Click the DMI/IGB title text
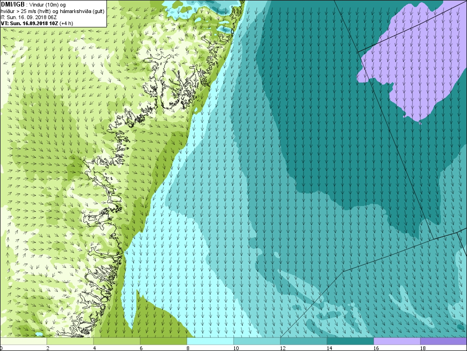467x351 pixels. coord(13,5)
